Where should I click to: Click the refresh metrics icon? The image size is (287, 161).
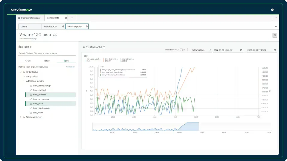tap(274, 35)
